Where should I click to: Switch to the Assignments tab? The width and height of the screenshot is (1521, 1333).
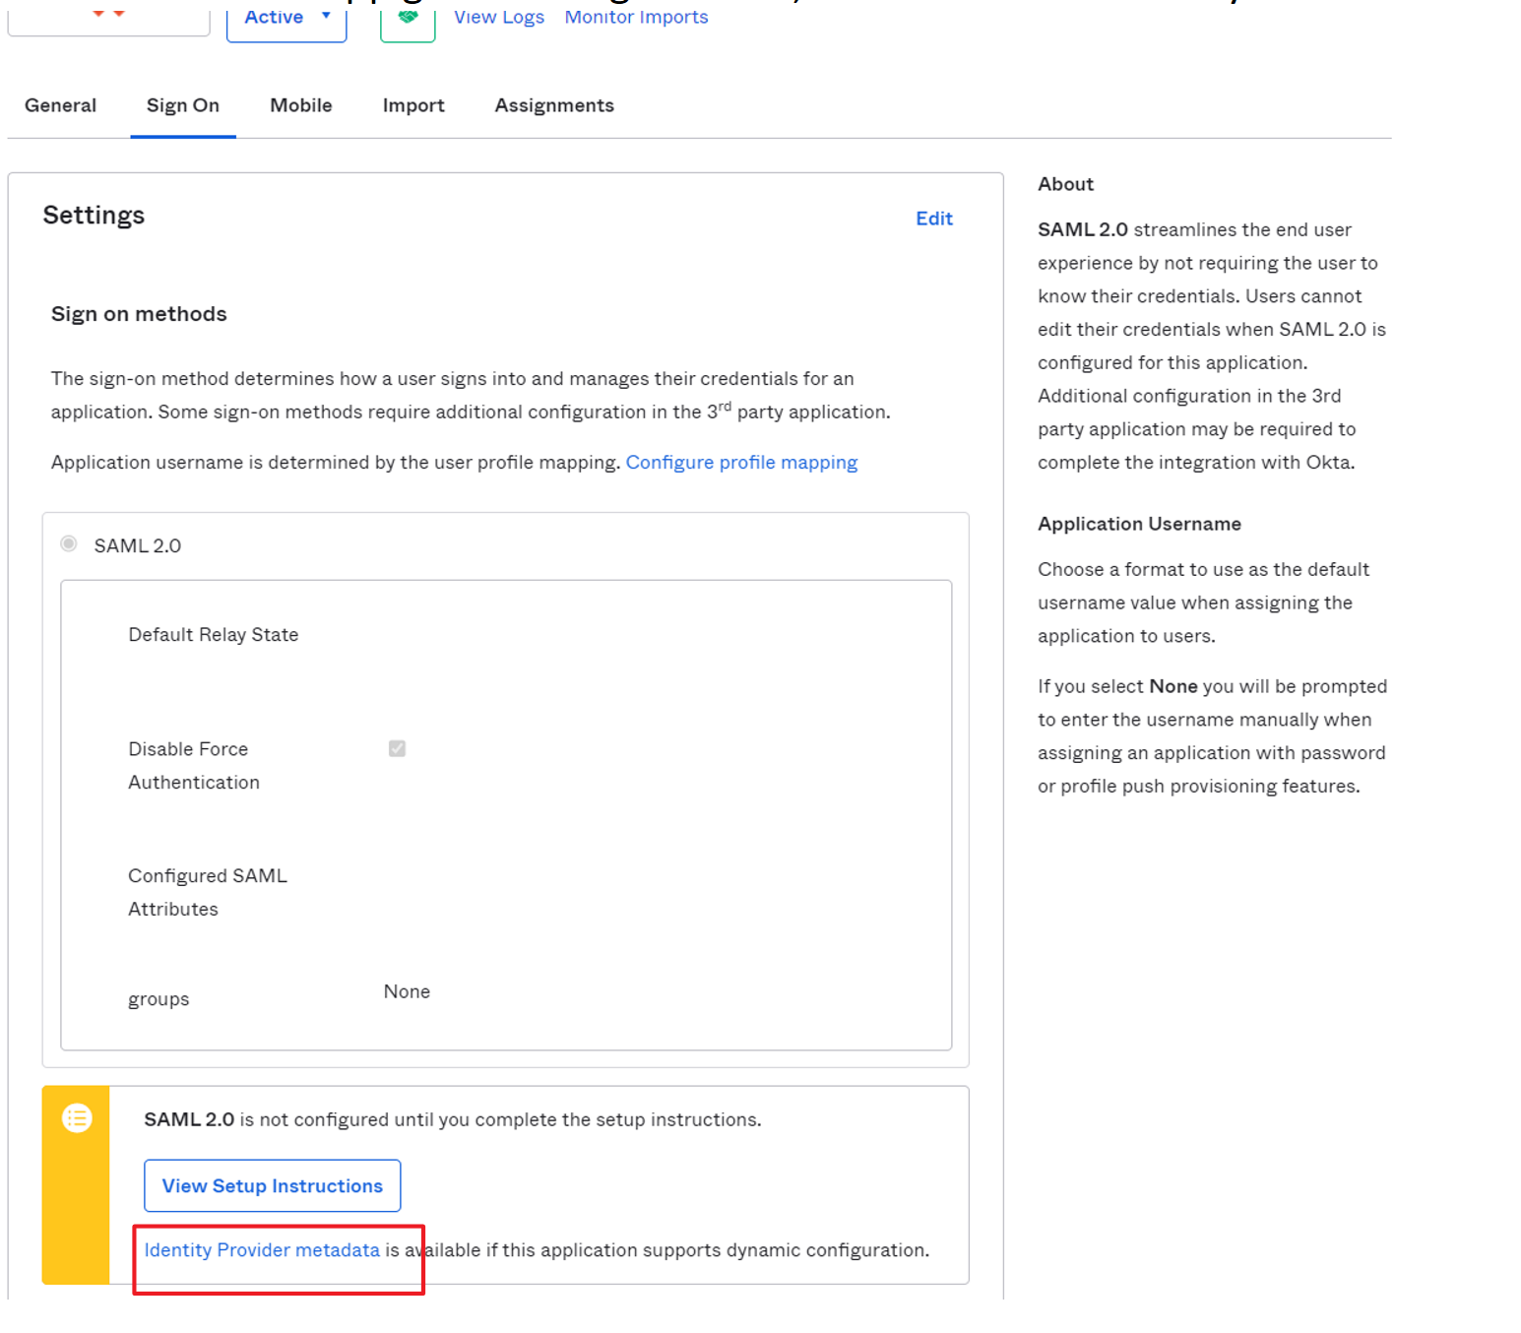coord(554,105)
